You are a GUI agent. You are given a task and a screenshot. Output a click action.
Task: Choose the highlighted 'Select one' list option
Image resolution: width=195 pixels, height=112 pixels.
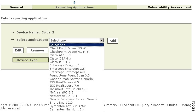pos(77,45)
